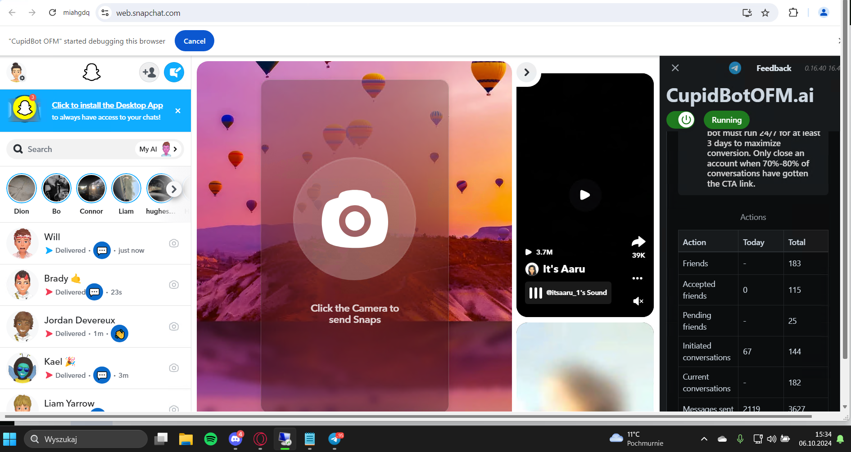Open Chrome profile icon
851x452 pixels.
(x=824, y=13)
